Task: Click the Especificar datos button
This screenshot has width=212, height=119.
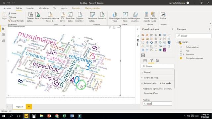Action: click(x=70, y=17)
